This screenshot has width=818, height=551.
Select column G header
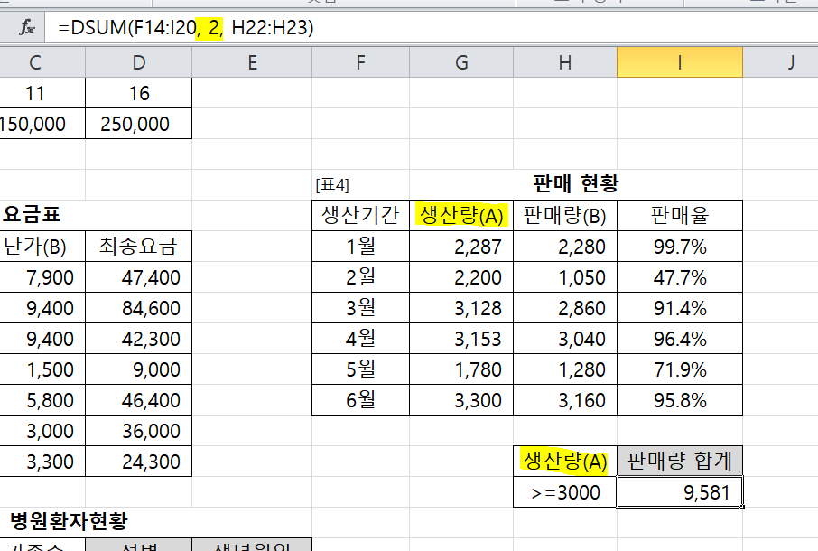[461, 62]
